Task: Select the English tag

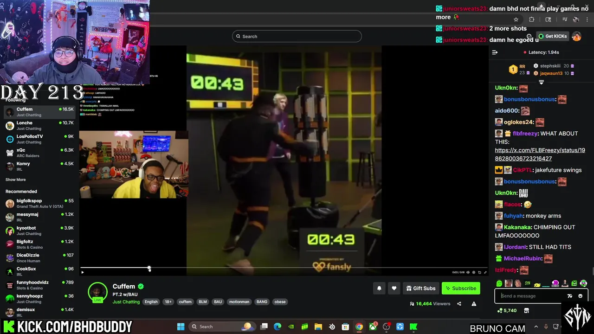Action: tap(151, 302)
